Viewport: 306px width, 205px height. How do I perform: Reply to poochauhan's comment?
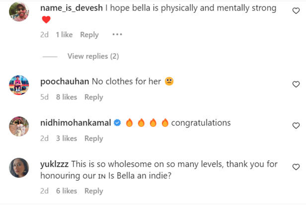coord(93,97)
